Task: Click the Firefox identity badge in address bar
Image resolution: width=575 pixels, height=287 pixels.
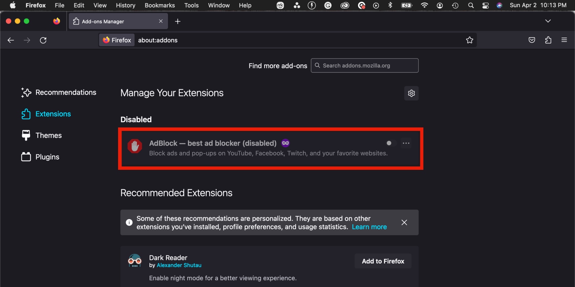Action: point(117,40)
